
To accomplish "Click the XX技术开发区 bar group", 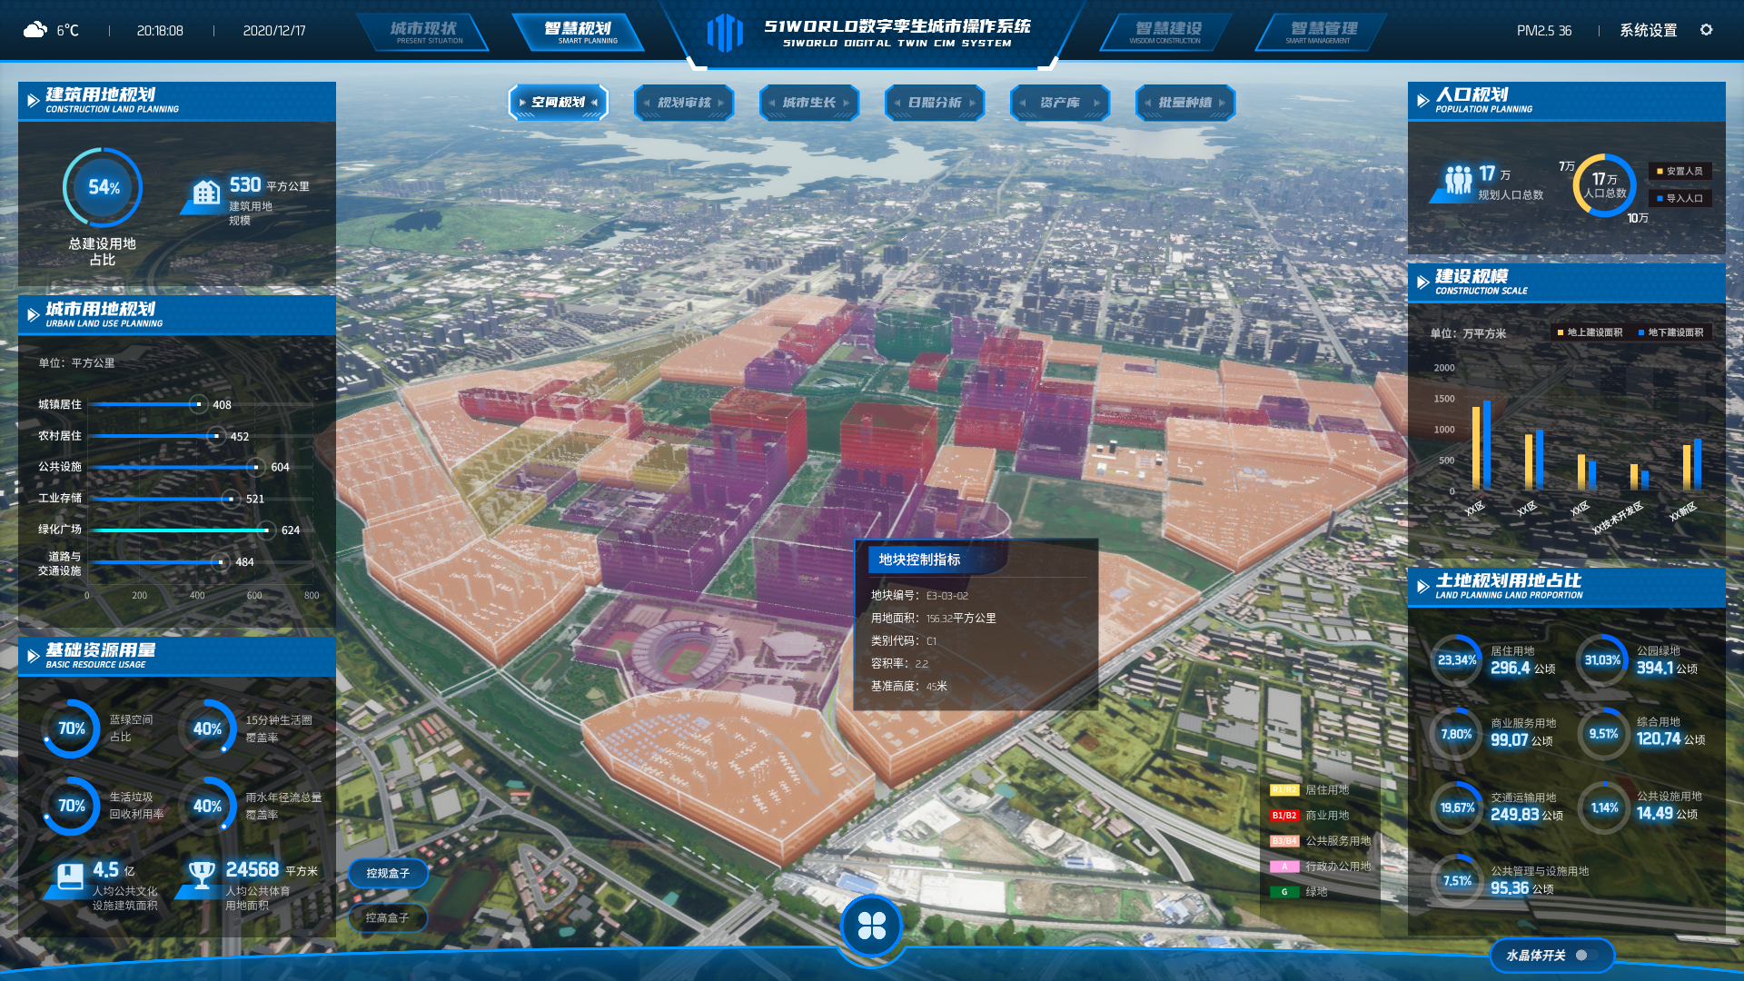I will tap(1639, 477).
